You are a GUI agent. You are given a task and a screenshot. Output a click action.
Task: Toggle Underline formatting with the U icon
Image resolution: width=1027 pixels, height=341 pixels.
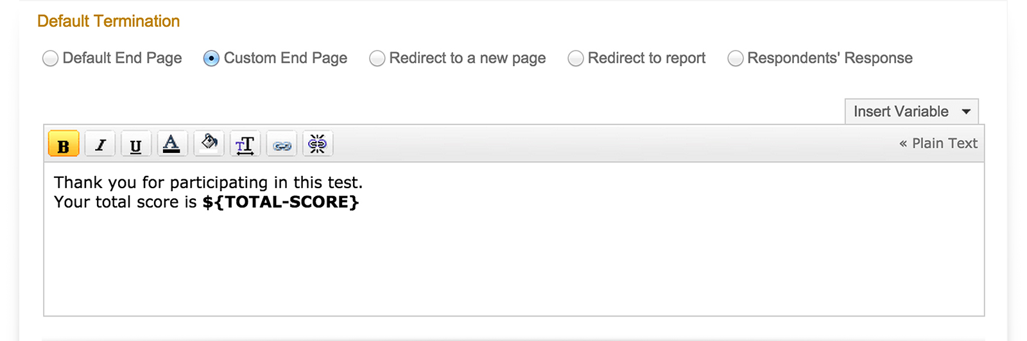tap(135, 144)
